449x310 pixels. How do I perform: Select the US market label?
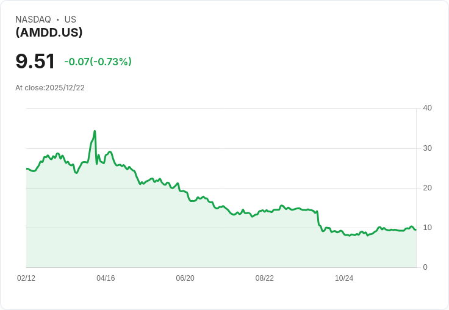[x=70, y=20]
